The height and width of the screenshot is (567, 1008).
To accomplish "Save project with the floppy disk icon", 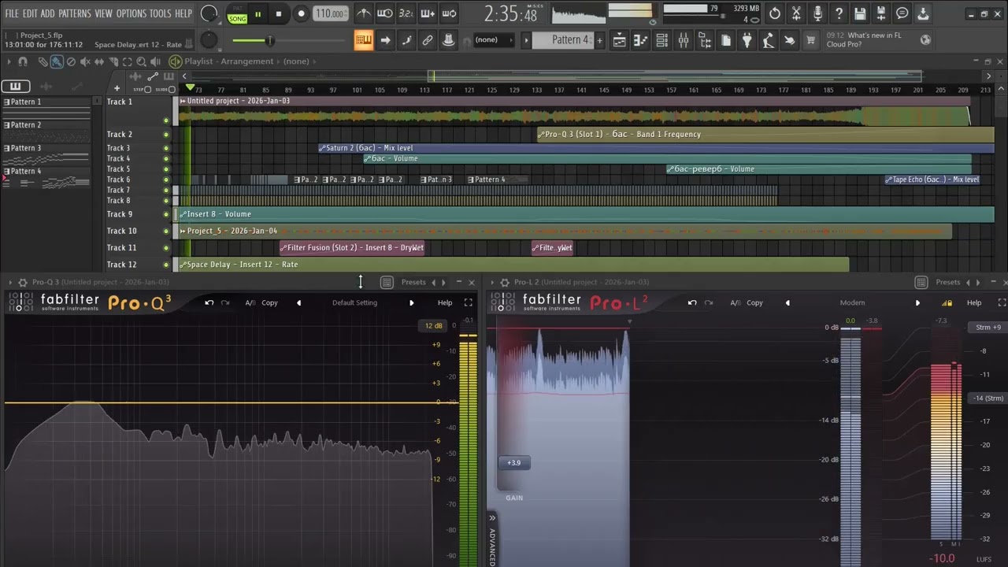I will point(860,13).
